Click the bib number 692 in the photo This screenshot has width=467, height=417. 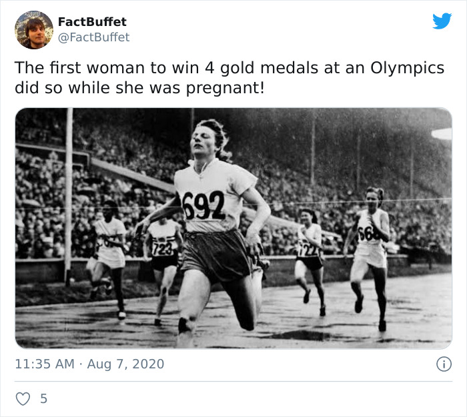pos(203,205)
